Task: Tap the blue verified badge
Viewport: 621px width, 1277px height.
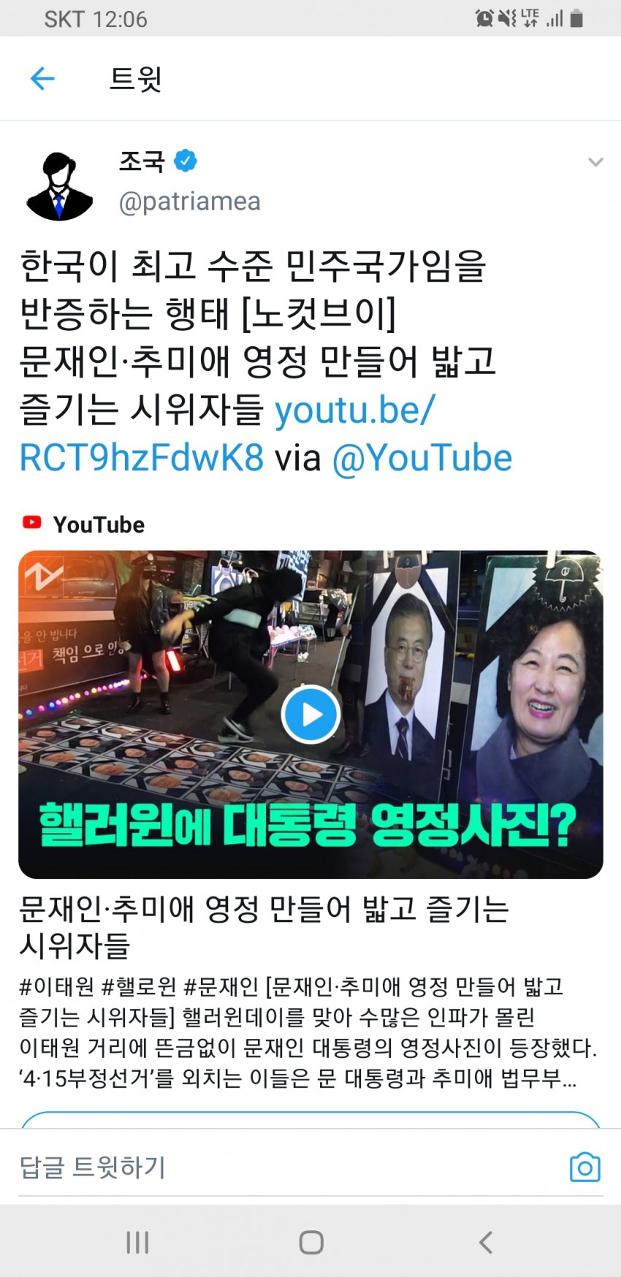Action: 186,160
